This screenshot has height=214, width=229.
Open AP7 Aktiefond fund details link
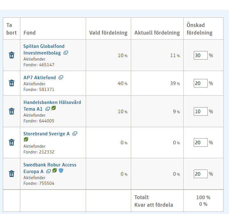tap(40, 78)
